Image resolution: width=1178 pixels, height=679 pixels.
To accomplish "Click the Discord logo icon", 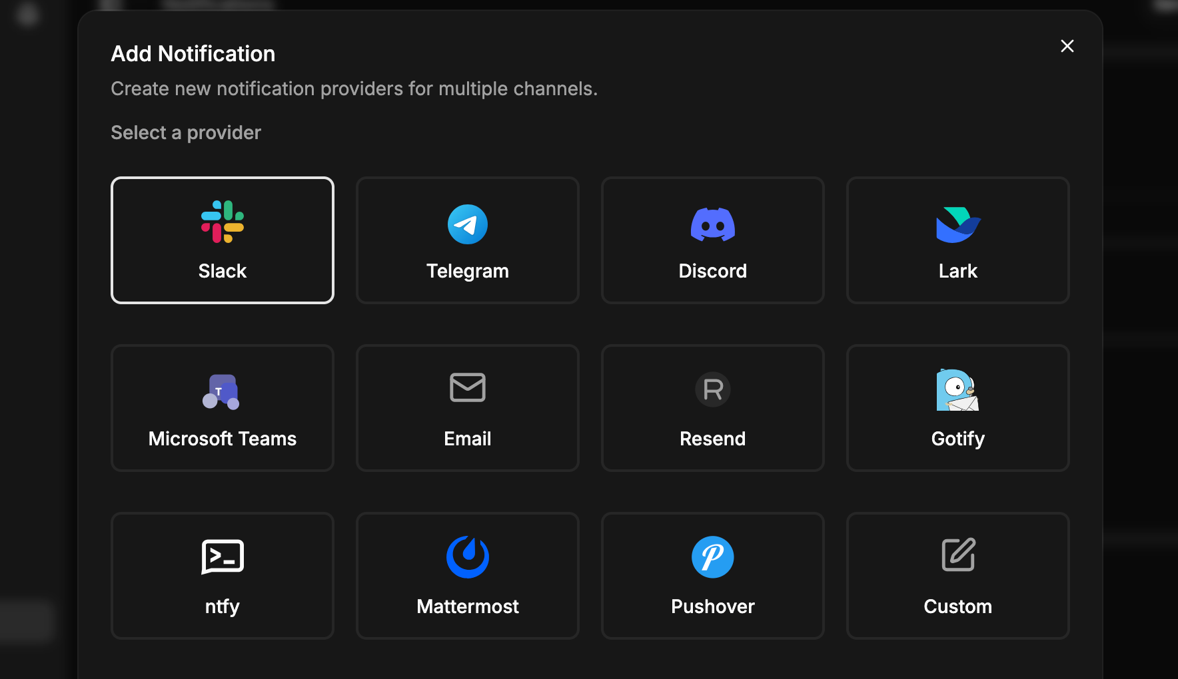I will pyautogui.click(x=713, y=224).
